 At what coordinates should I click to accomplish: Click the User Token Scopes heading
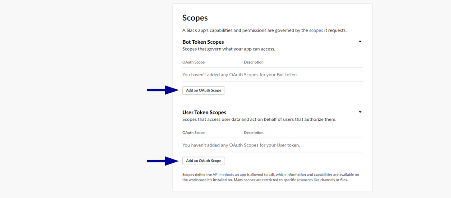tap(204, 112)
